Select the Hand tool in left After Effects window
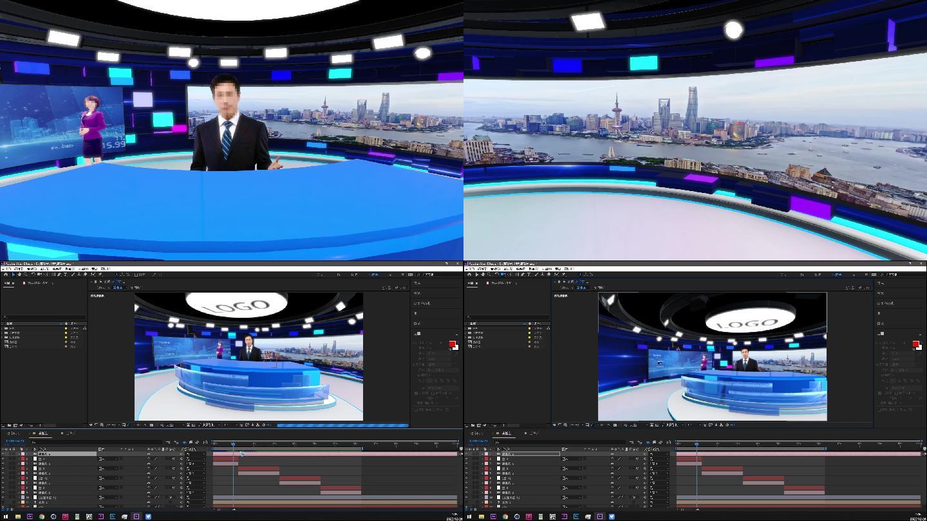This screenshot has height=521, width=927. tap(19, 275)
